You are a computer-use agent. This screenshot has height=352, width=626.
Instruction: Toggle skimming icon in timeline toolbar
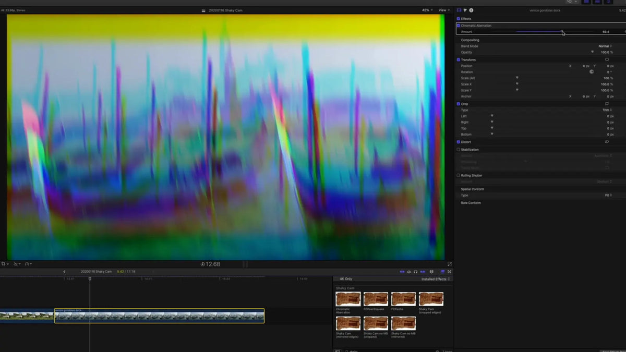[x=402, y=272]
